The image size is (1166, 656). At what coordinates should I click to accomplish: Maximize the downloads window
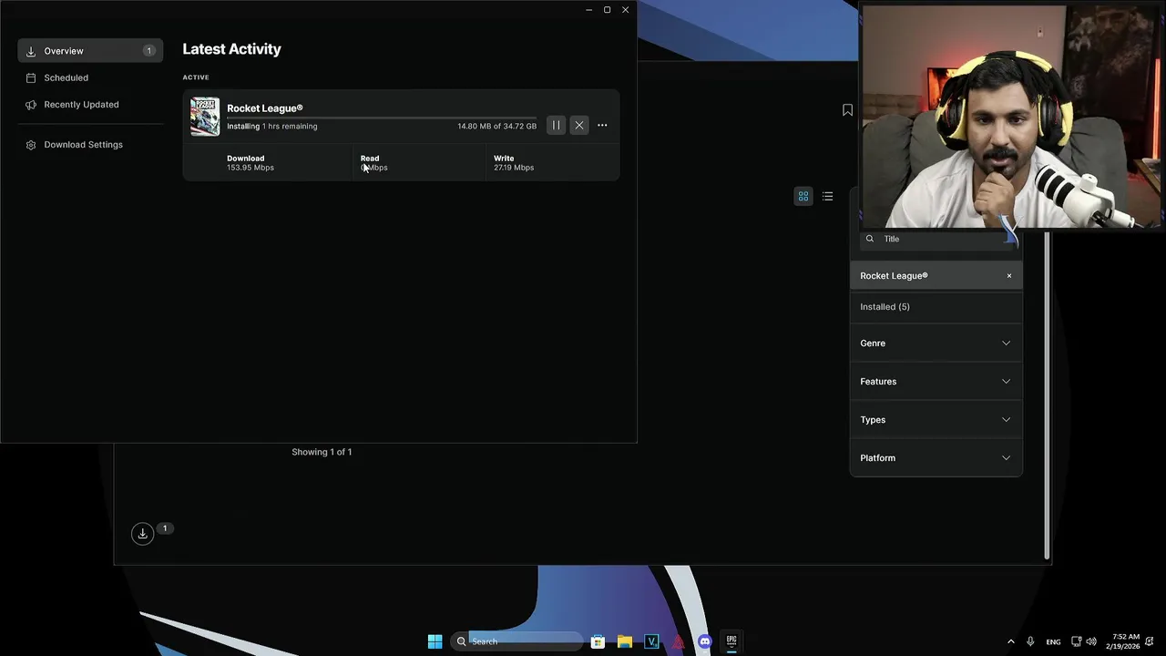pyautogui.click(x=608, y=10)
